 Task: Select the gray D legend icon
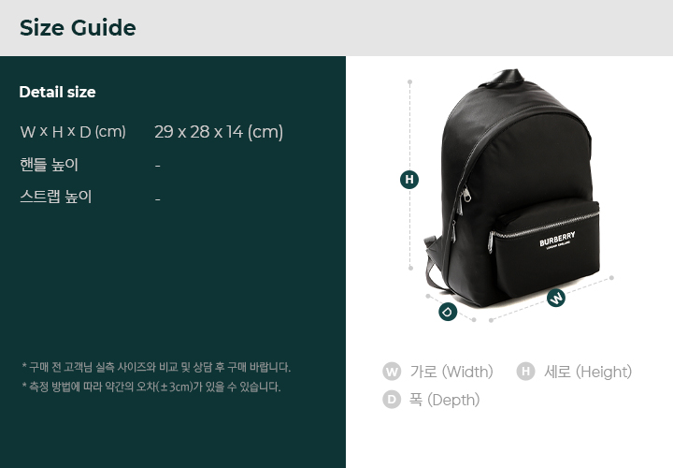[x=392, y=400]
